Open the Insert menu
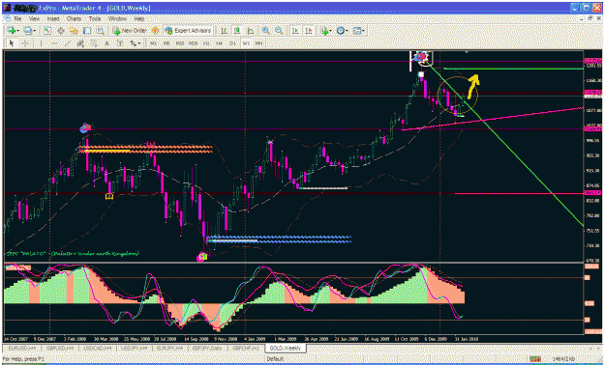 (x=53, y=18)
